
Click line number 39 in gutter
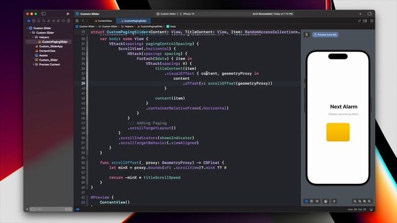click(x=83, y=84)
